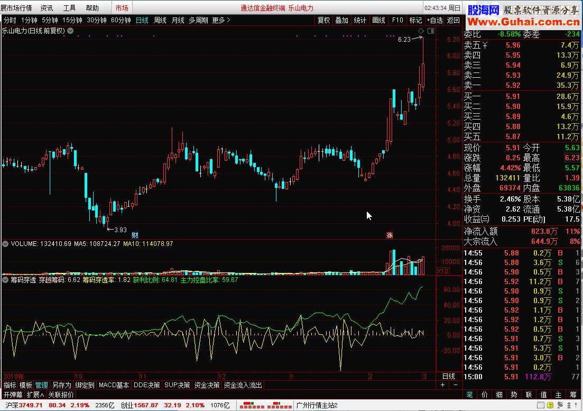The image size is (583, 411).
Task: Switch to 1分钟 period
Action: 29,20
